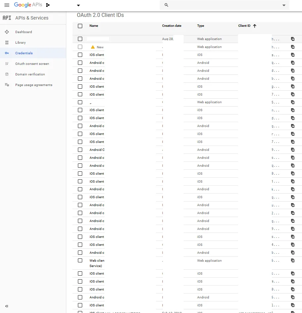
Task: Click the iOS client name ending g...
Action: (x=96, y=86)
